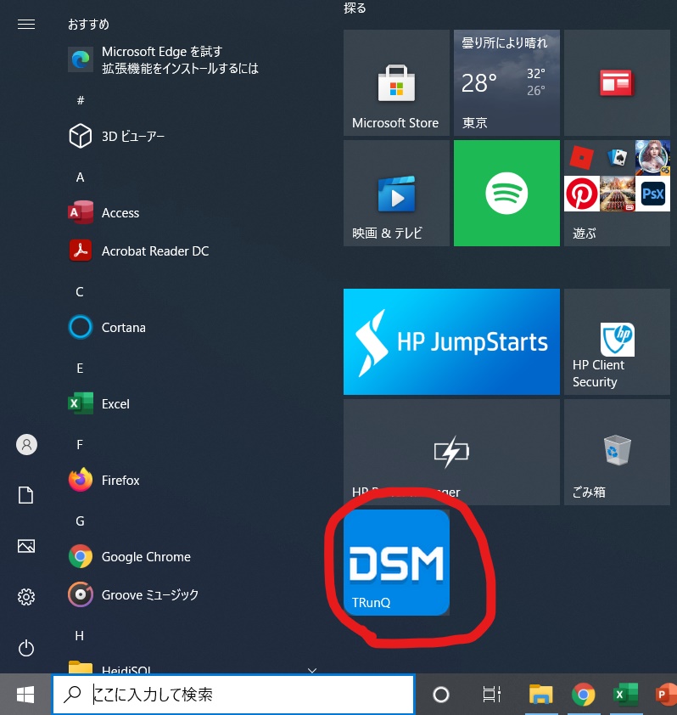Open the red News tile
The height and width of the screenshot is (715, 677).
(617, 82)
